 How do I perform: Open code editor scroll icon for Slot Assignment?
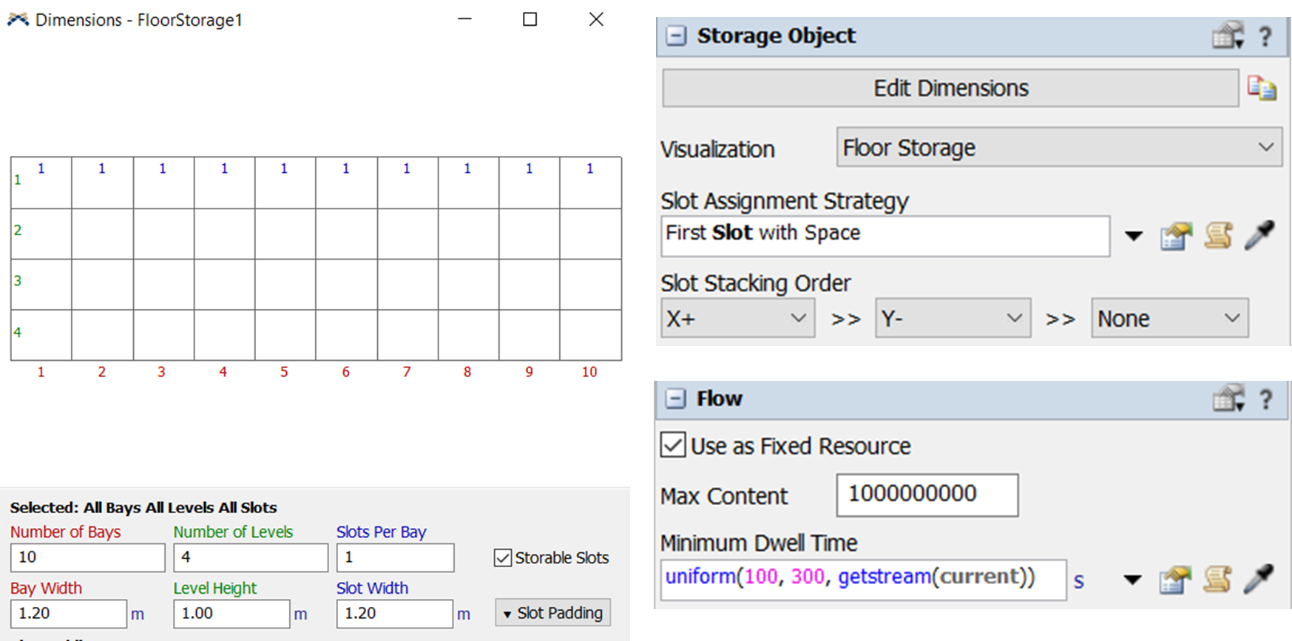1218,236
